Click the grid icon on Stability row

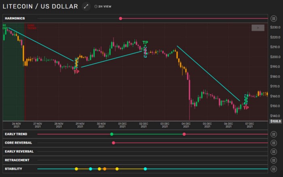tap(274, 169)
